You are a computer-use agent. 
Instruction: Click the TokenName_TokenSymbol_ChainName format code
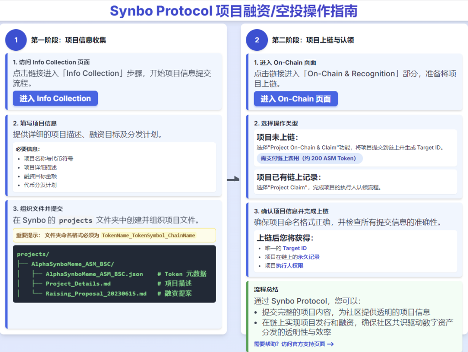pos(149,235)
